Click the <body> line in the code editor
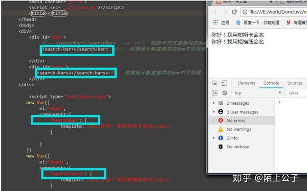Viewport: 307px width, 191px height. (26, 26)
